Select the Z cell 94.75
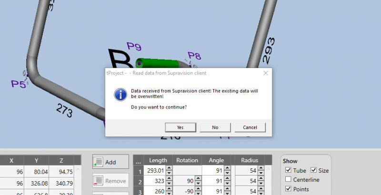 tap(61, 172)
